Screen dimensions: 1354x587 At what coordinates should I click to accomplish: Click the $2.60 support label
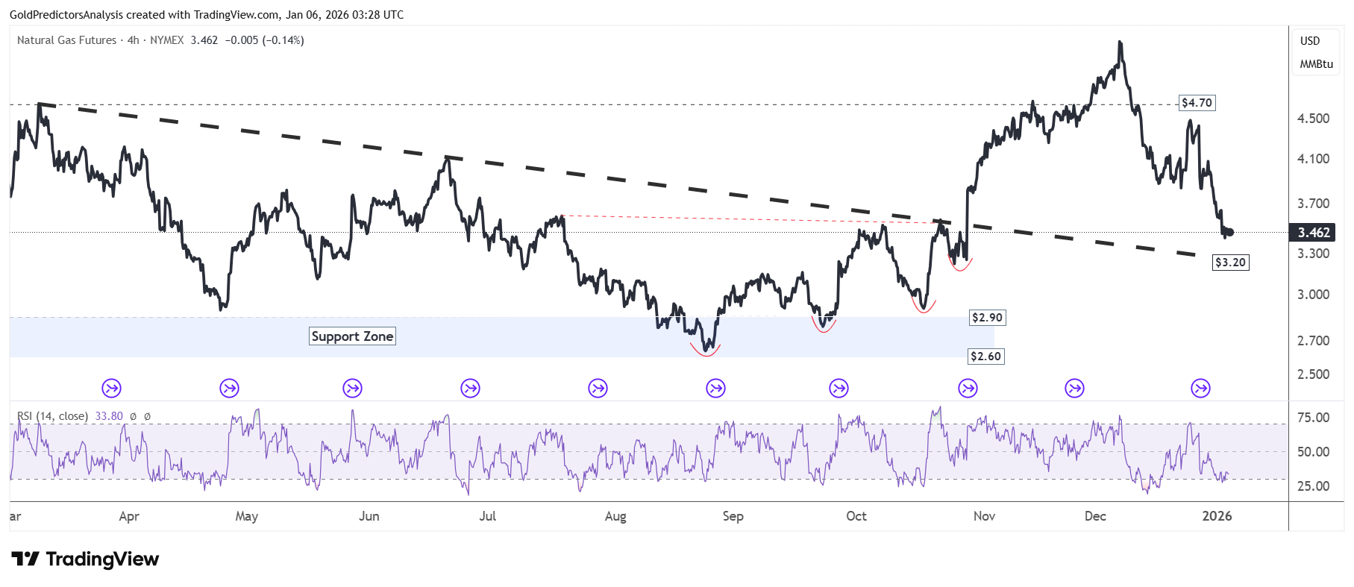pyautogui.click(x=985, y=357)
